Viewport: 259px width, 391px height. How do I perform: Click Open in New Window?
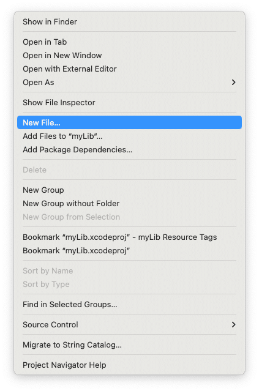pyautogui.click(x=129, y=55)
